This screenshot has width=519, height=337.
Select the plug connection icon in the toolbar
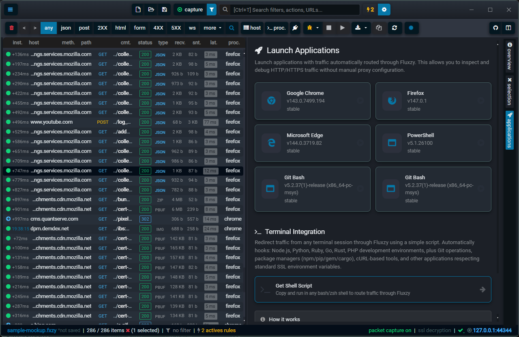click(x=295, y=28)
